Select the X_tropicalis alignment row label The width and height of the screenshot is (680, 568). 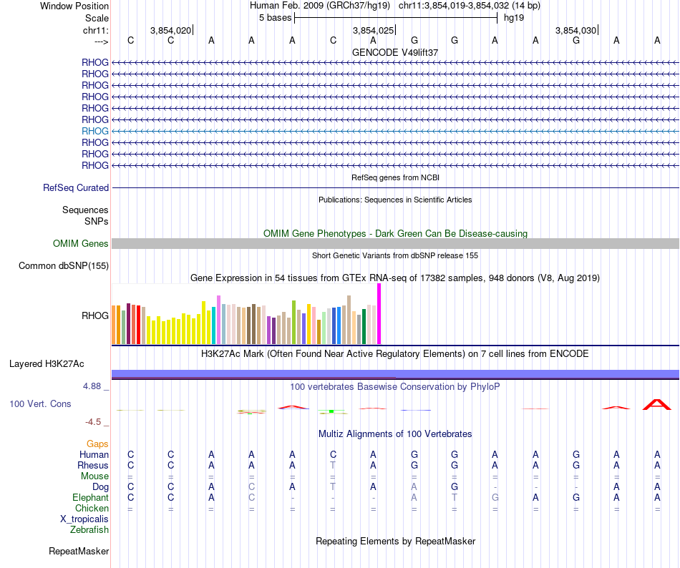click(x=84, y=519)
